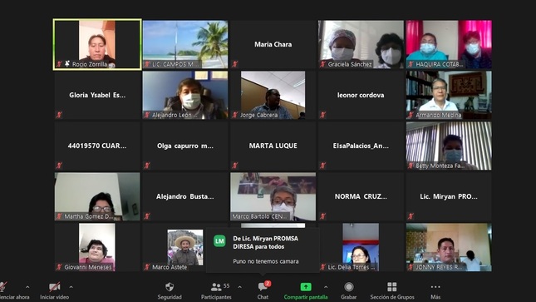Expand the audio options arrow beside microphone

[27, 287]
